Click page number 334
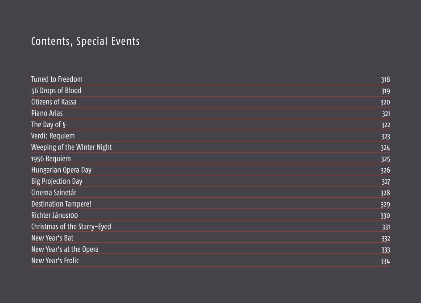This screenshot has width=421, height=303. click(x=385, y=261)
